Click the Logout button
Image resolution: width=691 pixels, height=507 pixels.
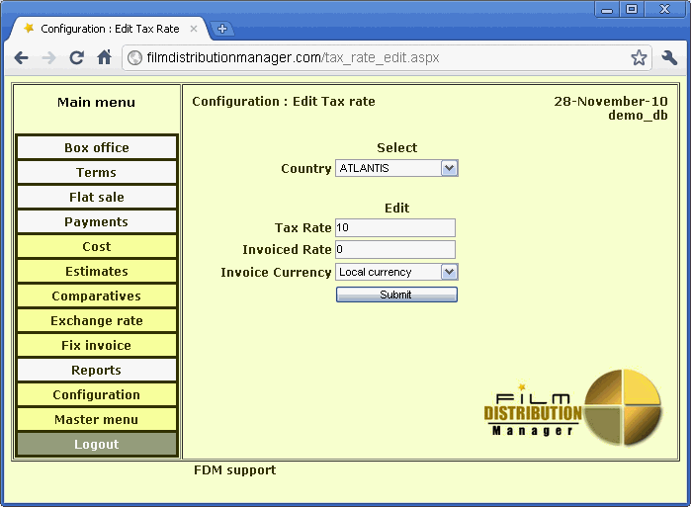[x=97, y=445]
